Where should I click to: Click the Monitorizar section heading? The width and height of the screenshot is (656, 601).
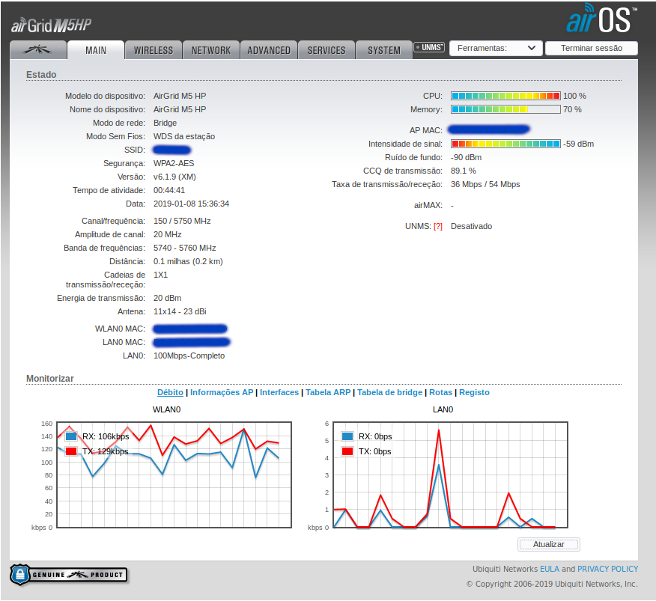[49, 378]
